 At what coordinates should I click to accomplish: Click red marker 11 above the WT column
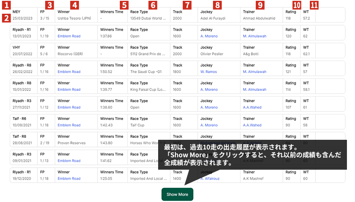[x=314, y=5]
